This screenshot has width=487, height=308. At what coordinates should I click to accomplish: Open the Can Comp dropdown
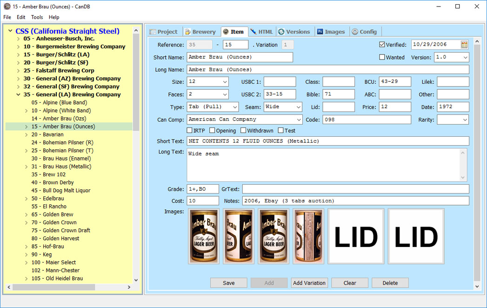298,120
